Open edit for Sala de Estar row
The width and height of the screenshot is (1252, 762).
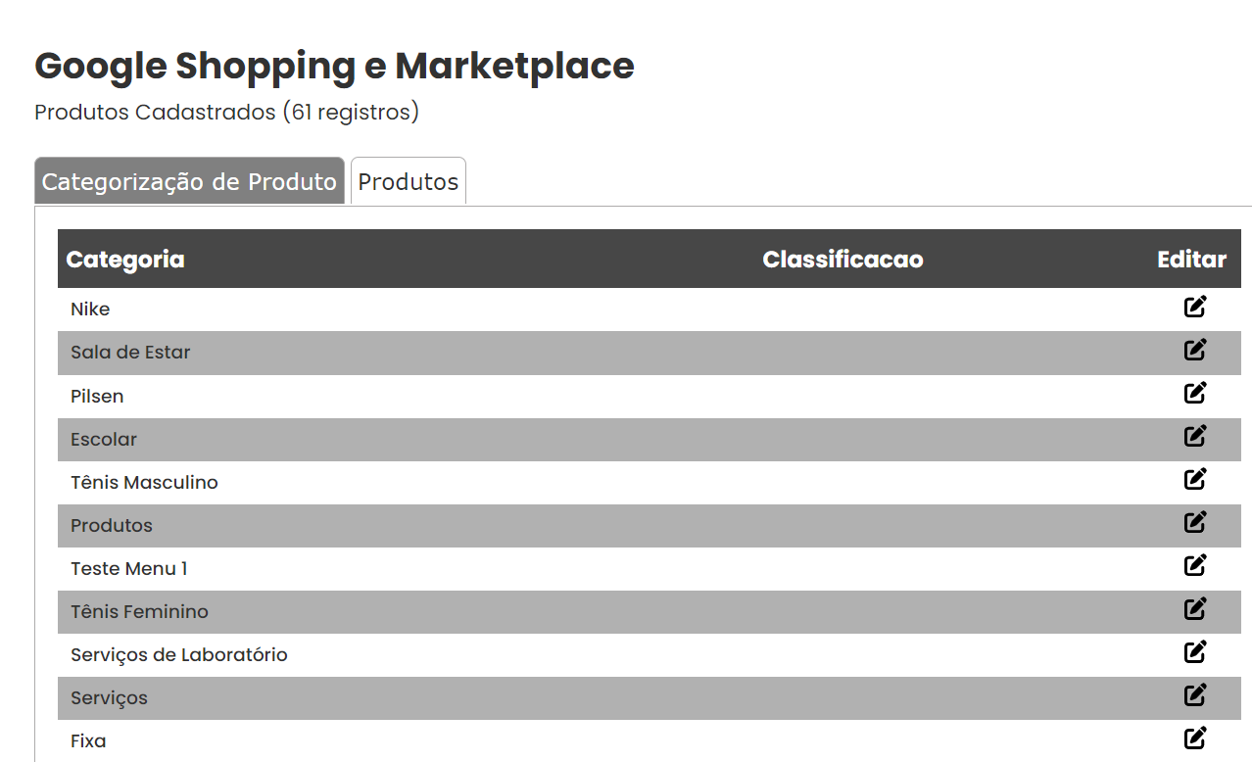click(1194, 350)
